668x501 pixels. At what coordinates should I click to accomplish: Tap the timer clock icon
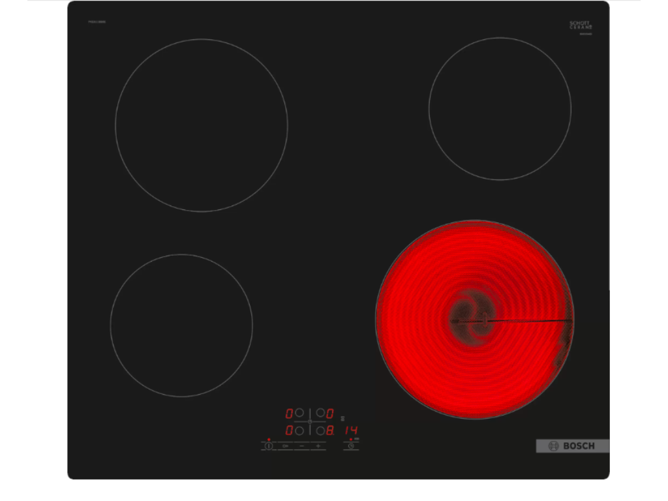pyautogui.click(x=351, y=446)
